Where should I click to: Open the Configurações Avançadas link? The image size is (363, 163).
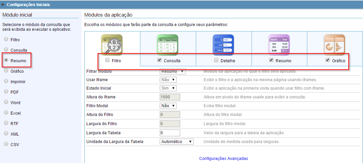[223, 158]
